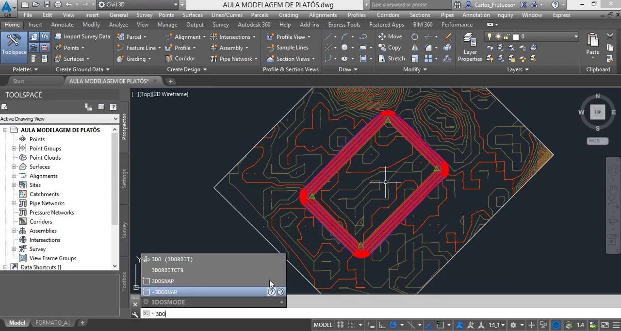Click the Erase tool icon
This screenshot has width=621, height=331.
click(447, 36)
